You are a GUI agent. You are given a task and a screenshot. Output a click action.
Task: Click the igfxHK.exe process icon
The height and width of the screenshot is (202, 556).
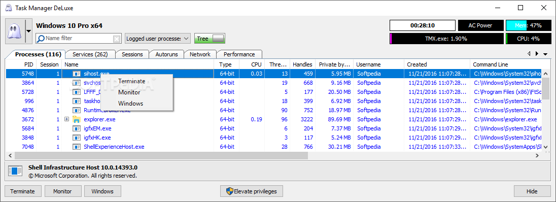pos(77,138)
